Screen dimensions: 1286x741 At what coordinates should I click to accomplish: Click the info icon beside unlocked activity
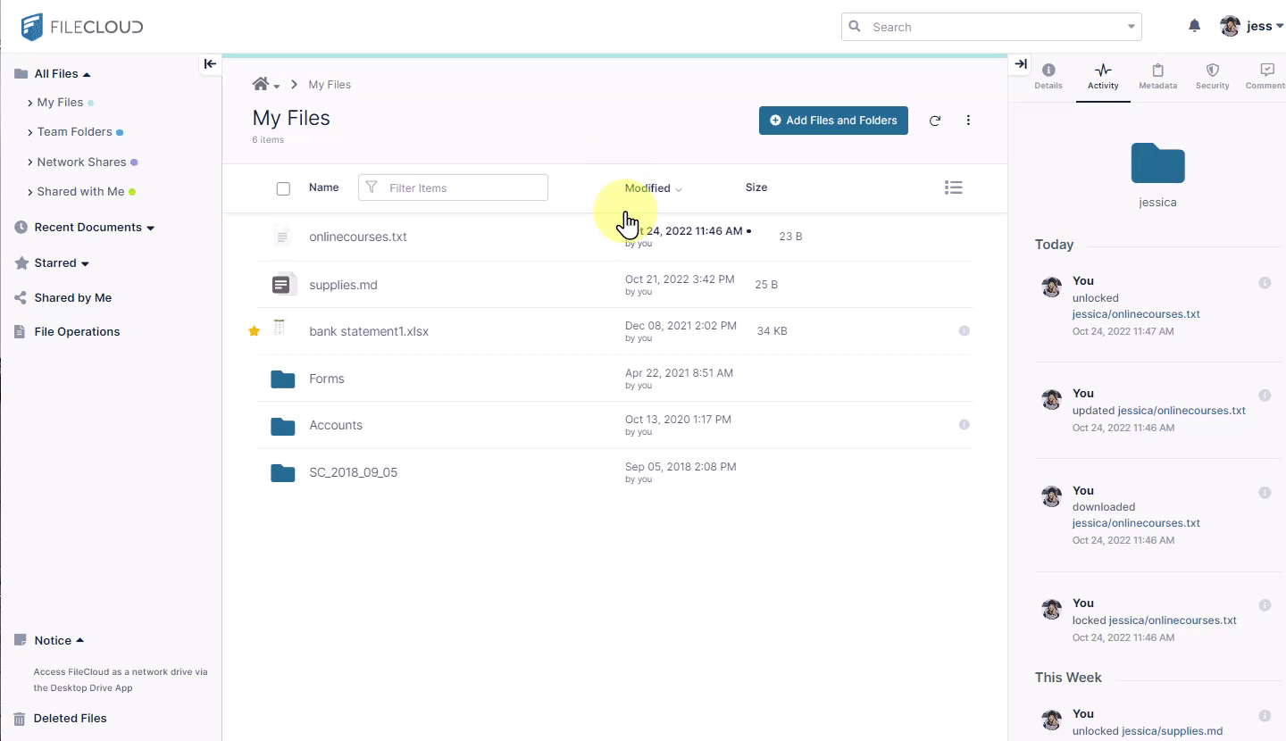coord(1265,283)
